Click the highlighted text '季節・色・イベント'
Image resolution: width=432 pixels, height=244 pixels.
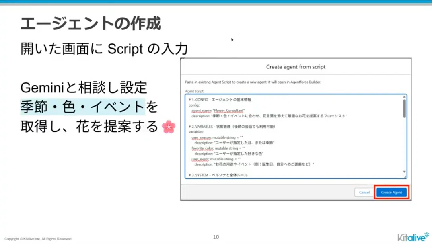click(x=82, y=107)
